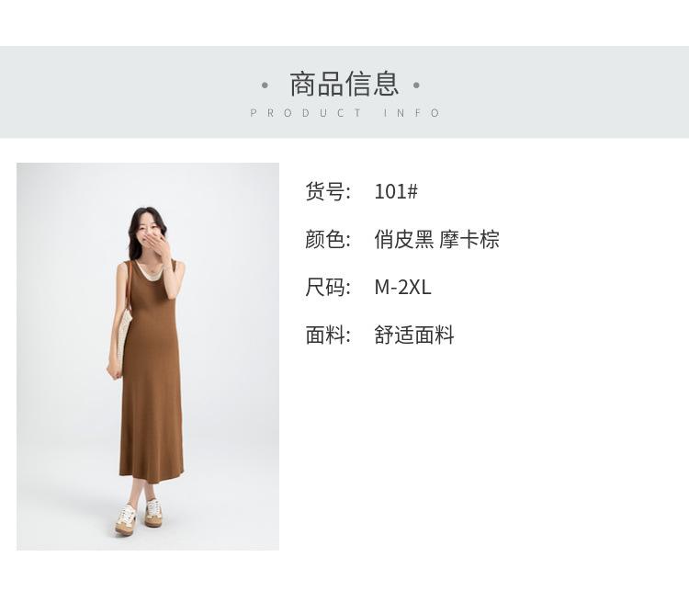This screenshot has width=689, height=591.
Task: Select the item number 101# text
Action: [396, 191]
